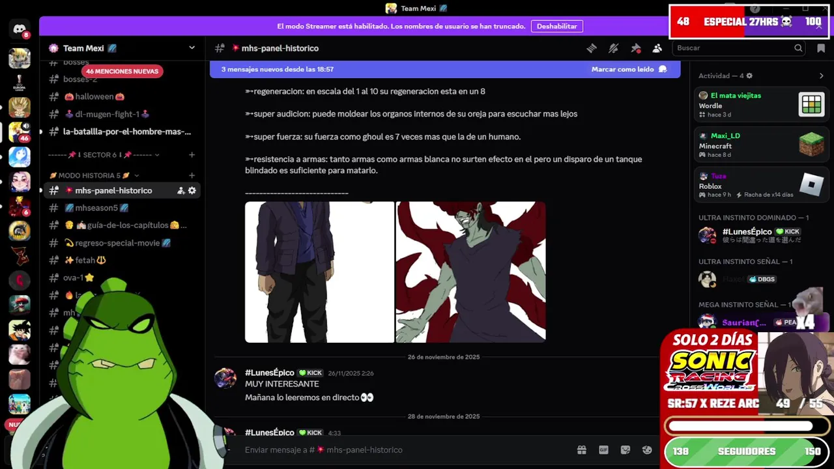Screen dimensions: 834x469
Task: Open the blue-haired character server icon
Action: click(x=20, y=157)
